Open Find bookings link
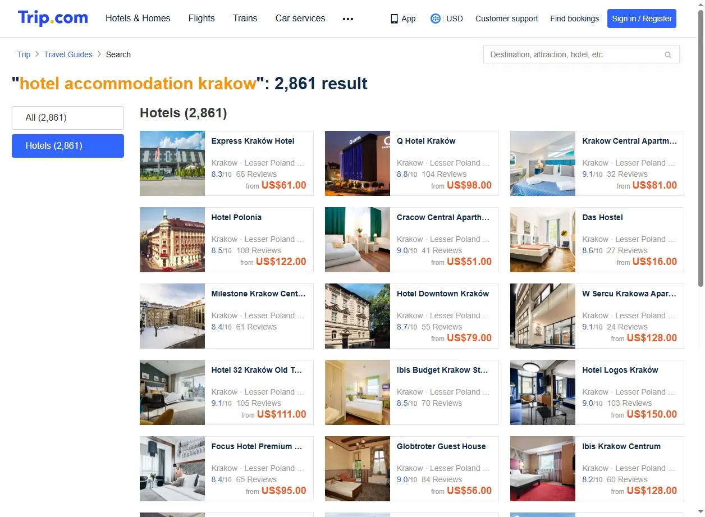 click(x=574, y=19)
